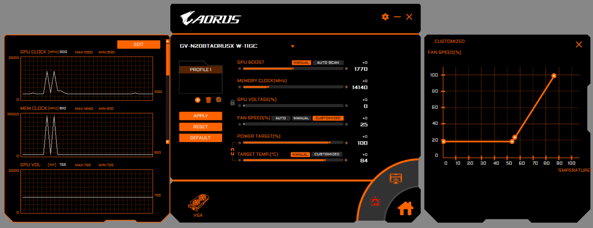Click the monitoring panel scrollbar thumb
Screen dimensions: 593x228
(x=168, y=60)
